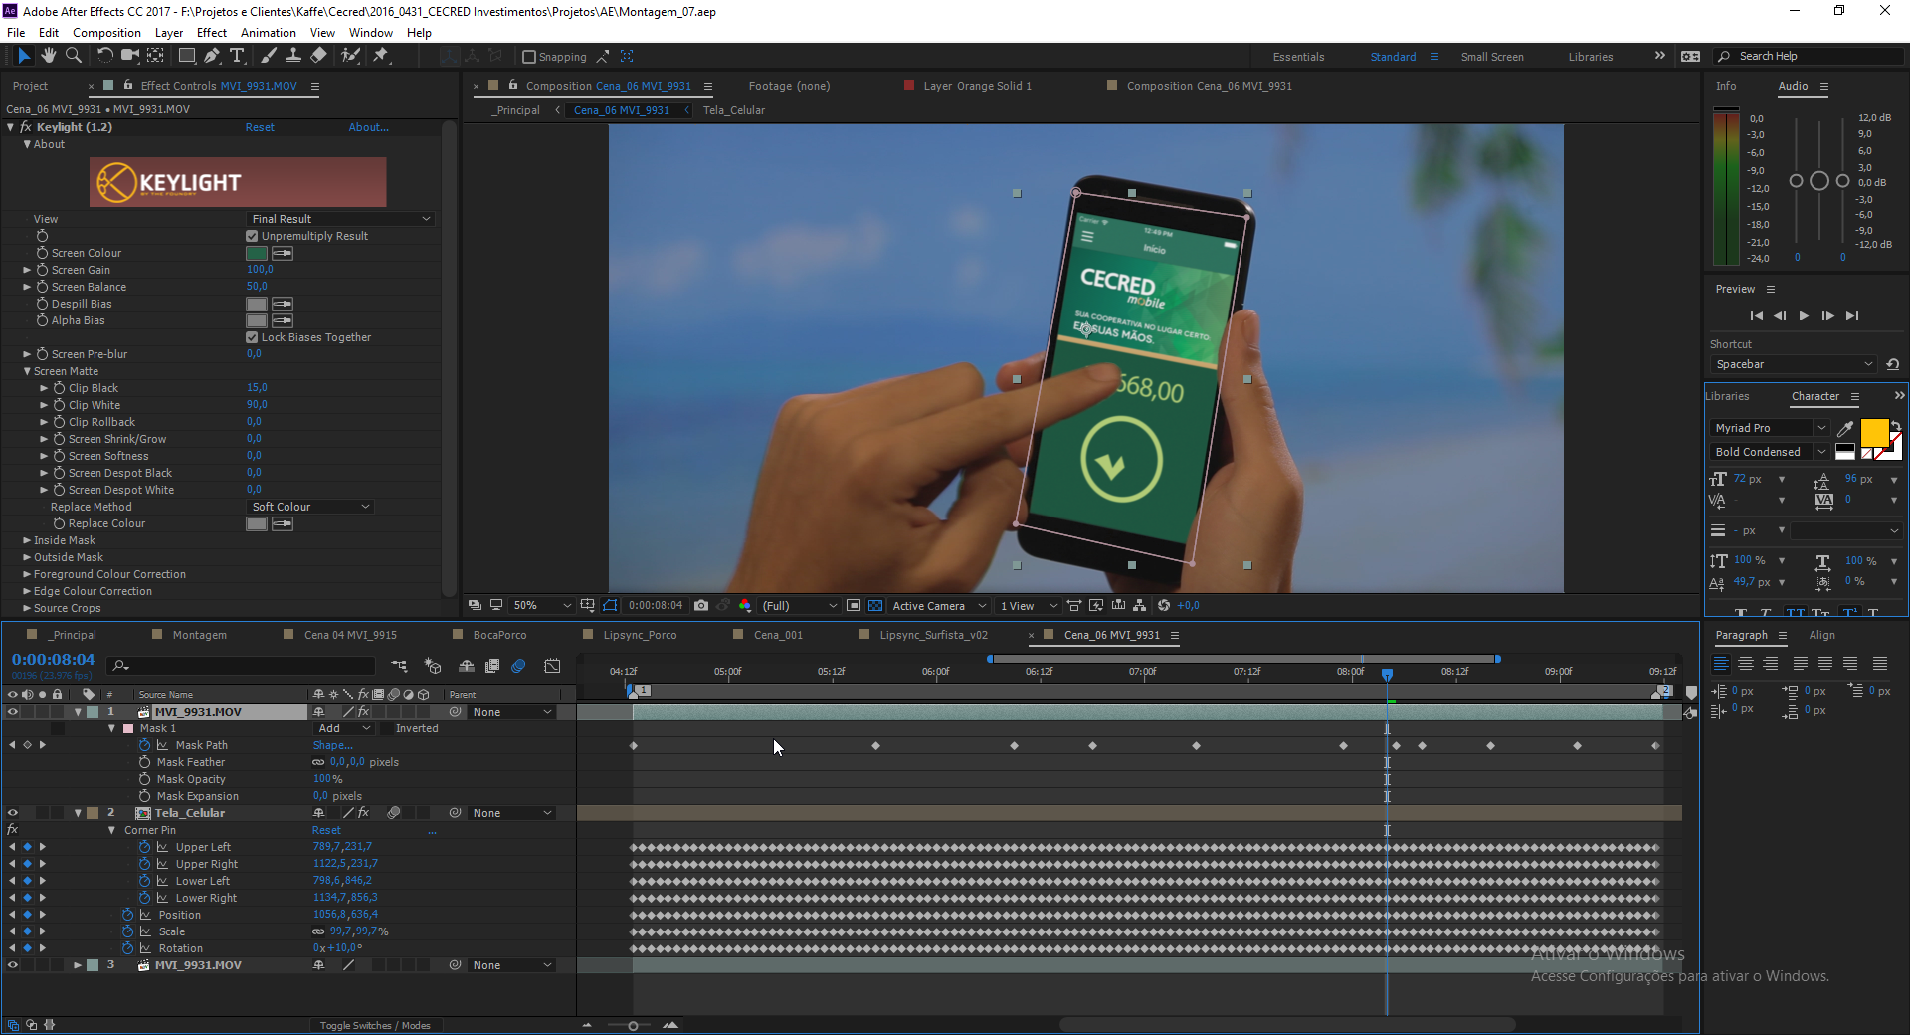Click the Character panel eyedropper

(1845, 428)
